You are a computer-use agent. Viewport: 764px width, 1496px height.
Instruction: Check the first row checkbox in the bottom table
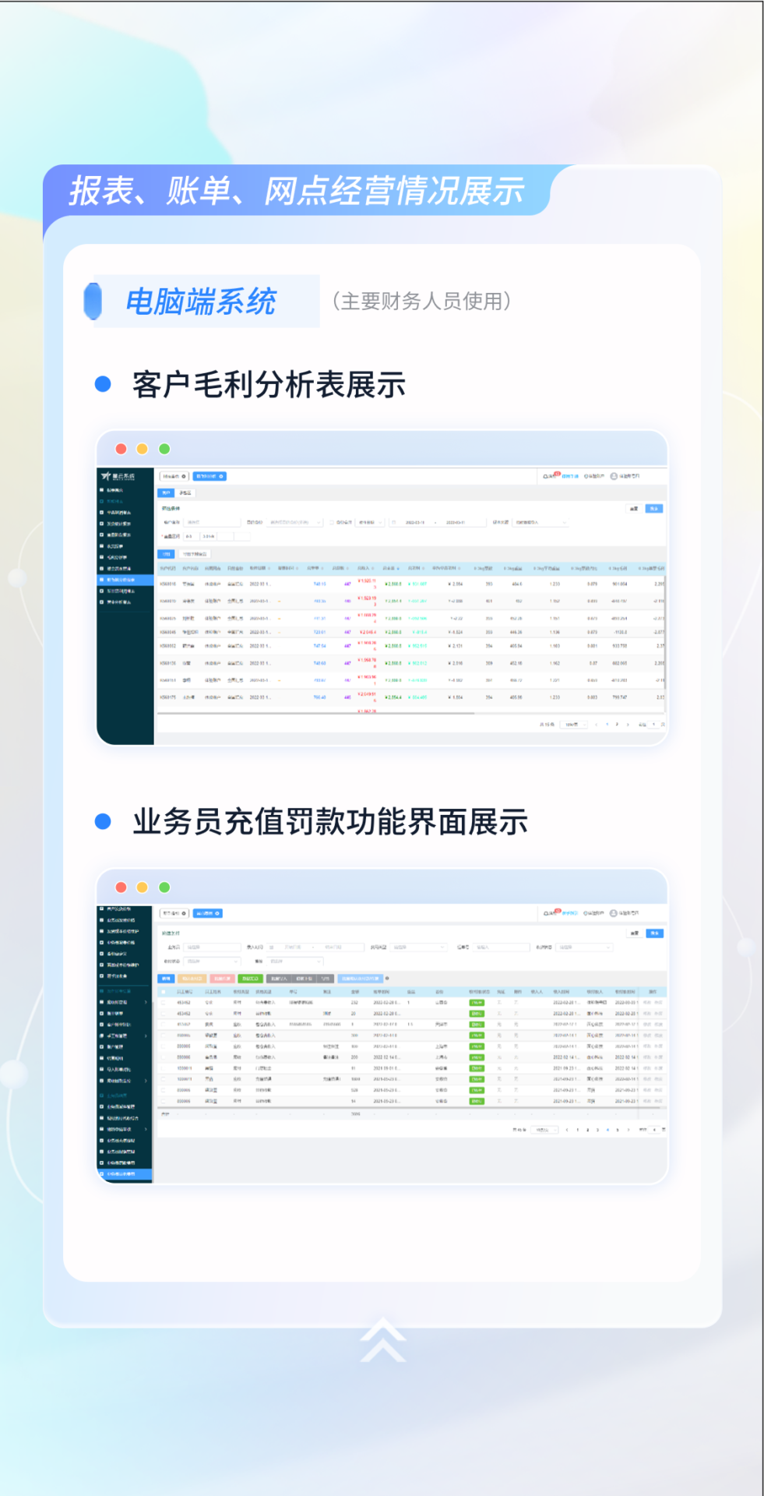164,1003
